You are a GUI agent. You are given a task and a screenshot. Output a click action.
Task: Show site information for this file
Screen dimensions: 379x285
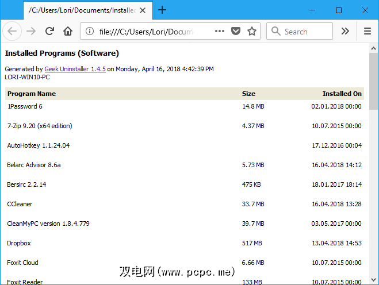tap(89, 31)
